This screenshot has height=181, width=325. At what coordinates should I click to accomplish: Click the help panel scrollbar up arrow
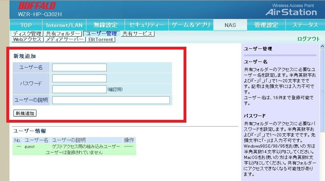[322, 46]
